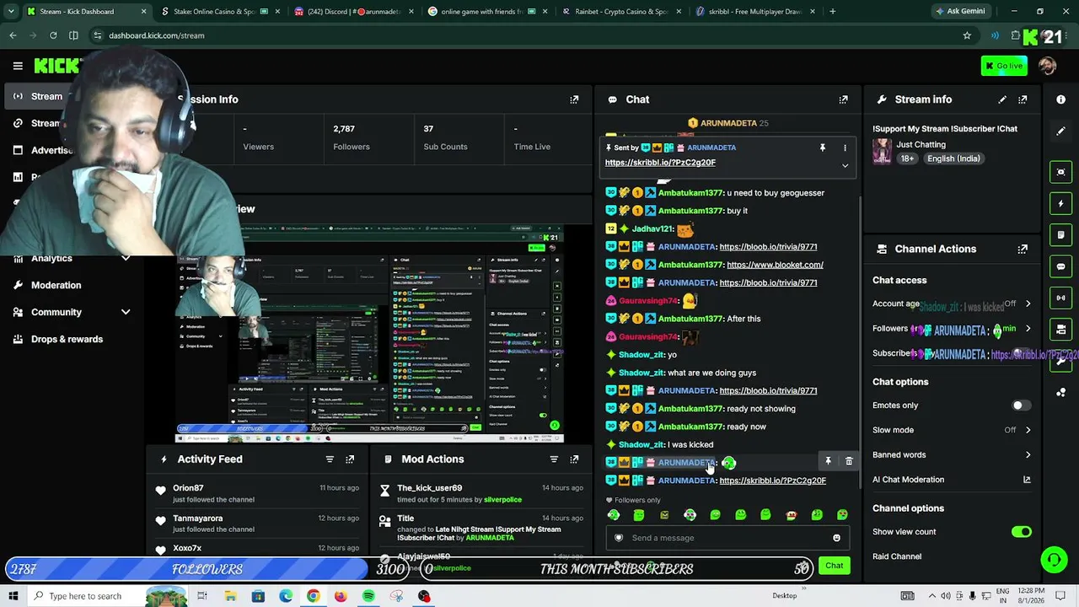Open pinned message three-dot options
The width and height of the screenshot is (1079, 607).
(845, 148)
